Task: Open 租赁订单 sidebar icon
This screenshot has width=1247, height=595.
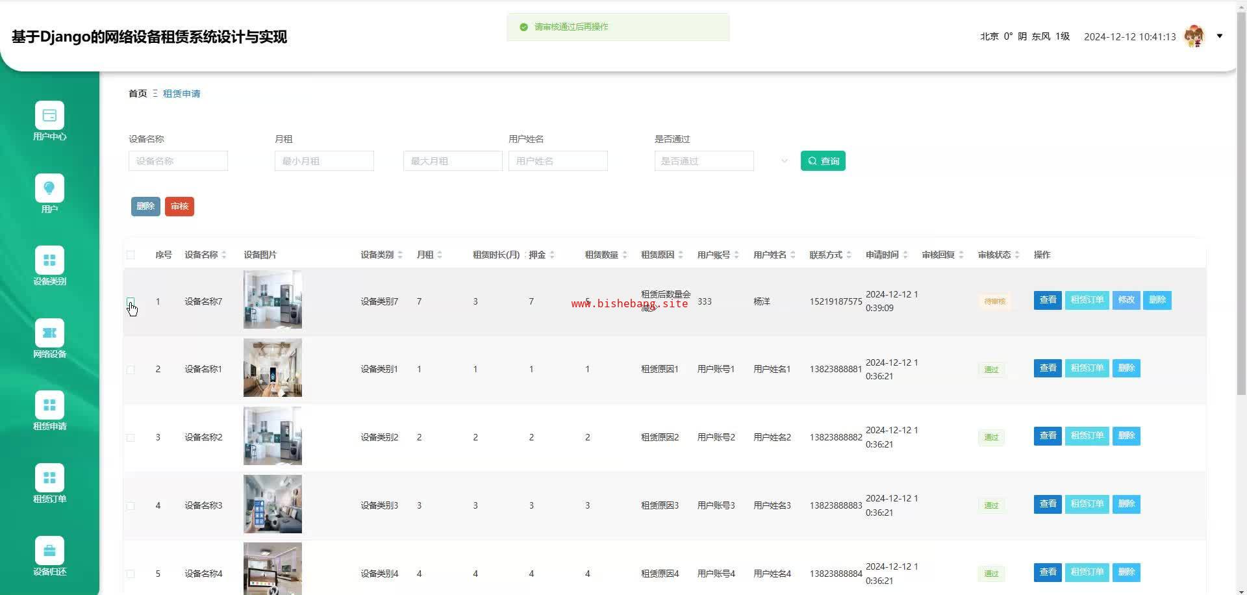Action: 49,478
